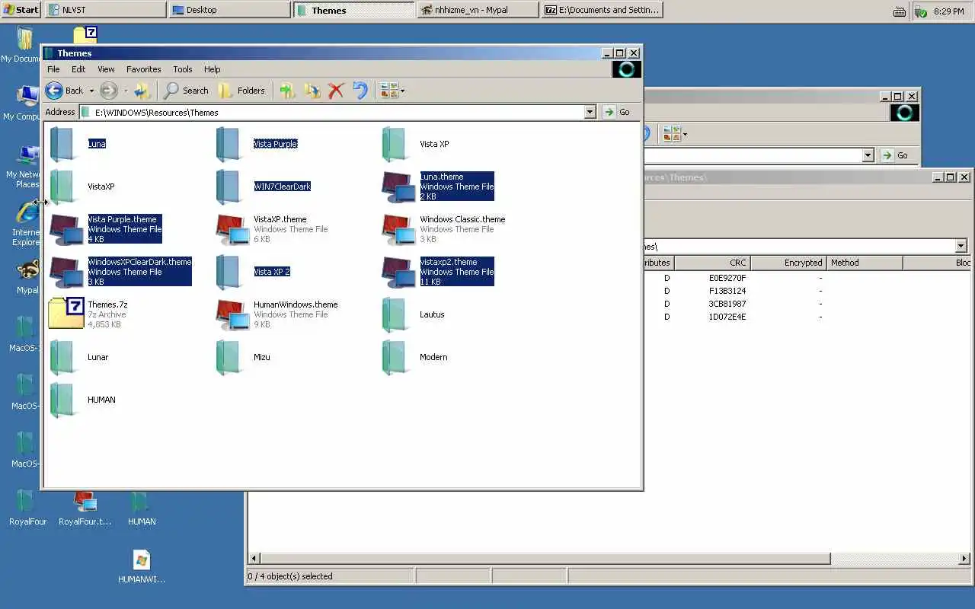Open the Start menu
Screen dimensions: 975x609
click(21, 10)
